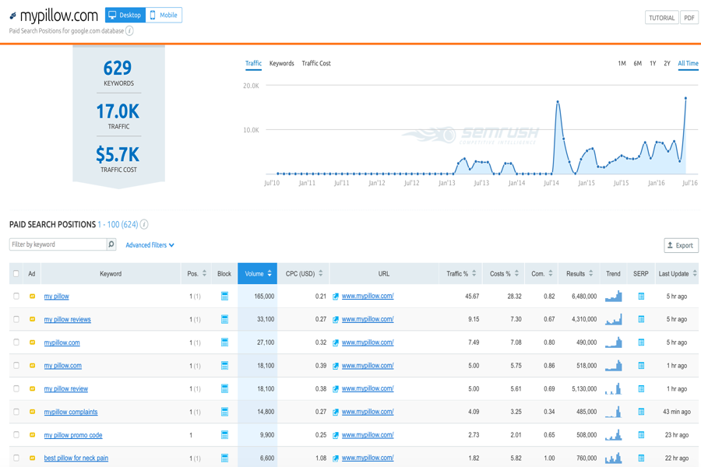
Task: Sort table by Traffic % column
Action: pyautogui.click(x=461, y=273)
